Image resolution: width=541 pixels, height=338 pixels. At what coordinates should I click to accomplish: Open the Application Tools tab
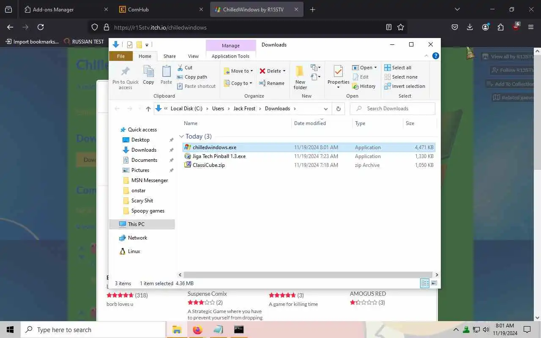coord(230,56)
